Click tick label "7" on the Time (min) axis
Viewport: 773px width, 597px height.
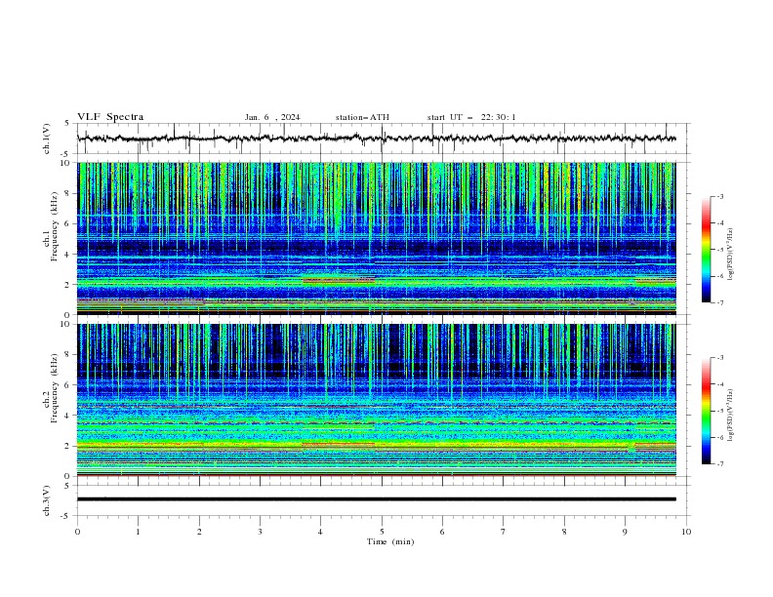click(504, 532)
